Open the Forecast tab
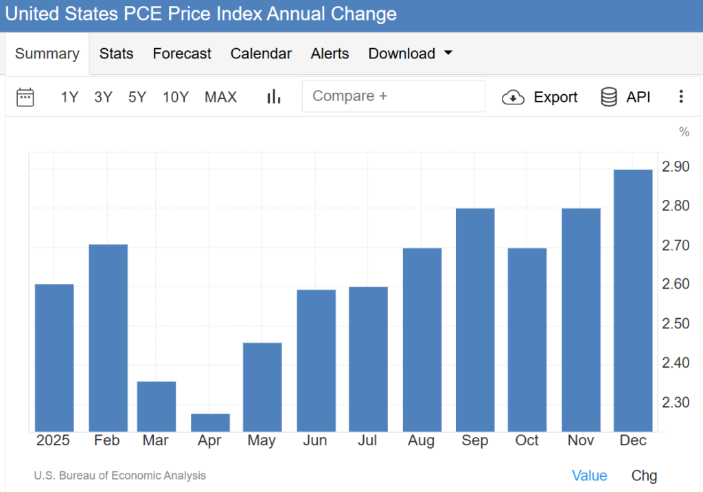Image resolution: width=703 pixels, height=492 pixels. tap(182, 54)
